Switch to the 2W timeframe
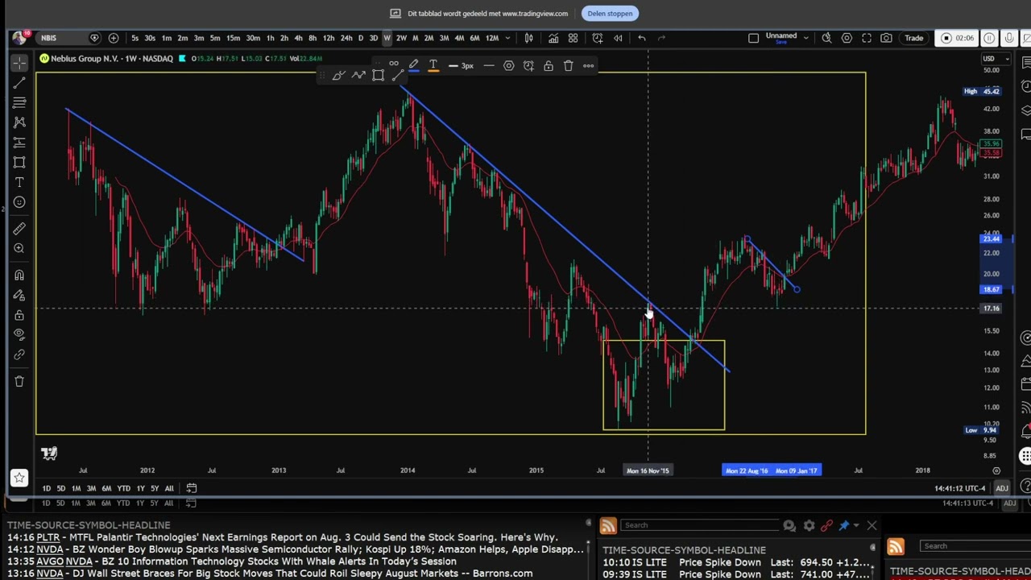1031x580 pixels. [401, 38]
